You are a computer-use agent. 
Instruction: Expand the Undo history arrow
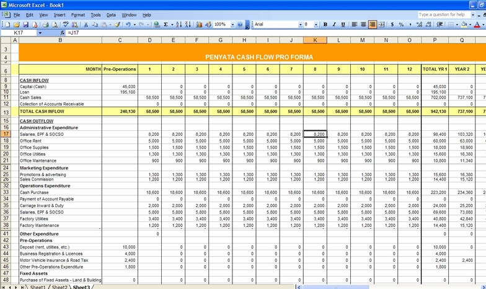click(135, 25)
